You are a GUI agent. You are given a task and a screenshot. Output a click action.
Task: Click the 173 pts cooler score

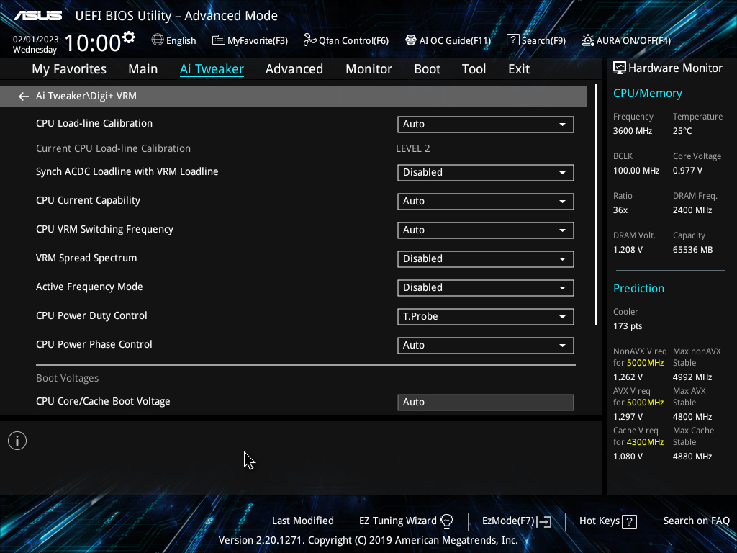[628, 326]
